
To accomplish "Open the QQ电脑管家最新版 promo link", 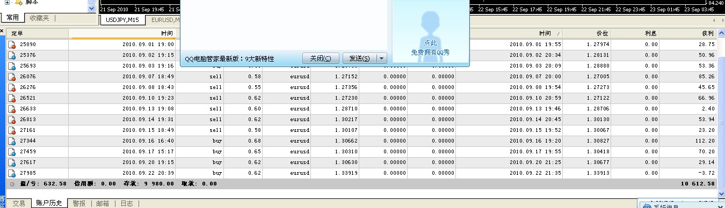I will pyautogui.click(x=229, y=59).
